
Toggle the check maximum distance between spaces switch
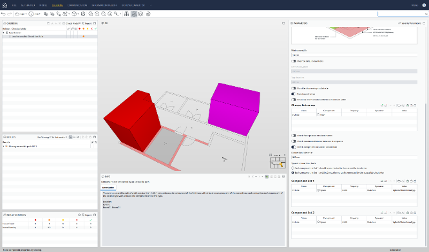[294, 141]
